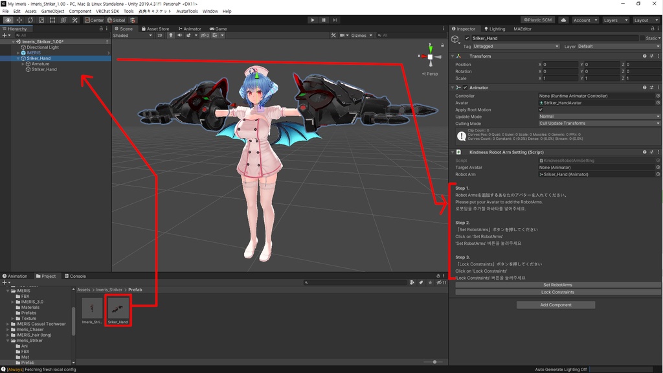Select the Striker_Hand prefab thumbnail

118,310
